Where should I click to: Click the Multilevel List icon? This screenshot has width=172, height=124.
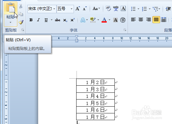point(155,9)
